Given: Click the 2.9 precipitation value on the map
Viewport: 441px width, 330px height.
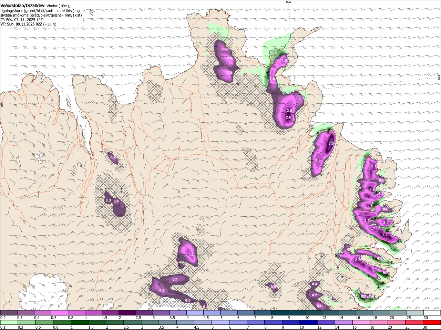Looking at the screenshot, I should [x=372, y=190].
